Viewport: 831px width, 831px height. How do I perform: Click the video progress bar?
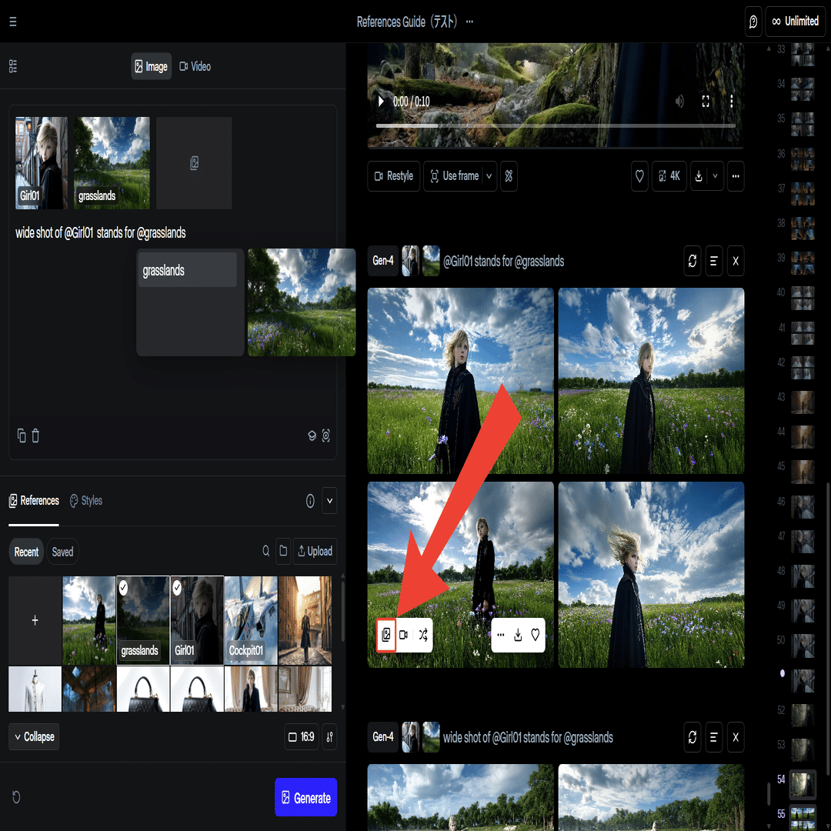tap(556, 126)
